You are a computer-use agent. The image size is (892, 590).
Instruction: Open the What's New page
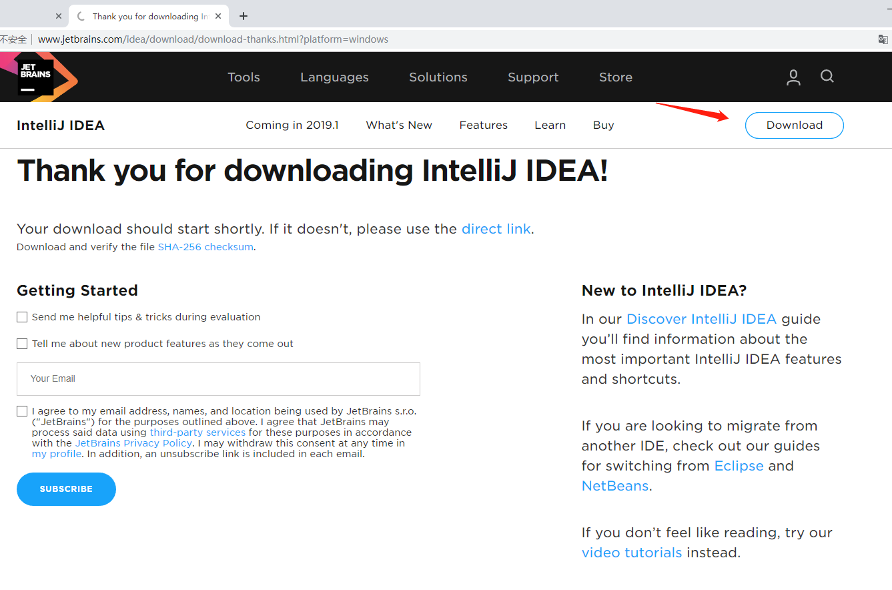coord(399,125)
